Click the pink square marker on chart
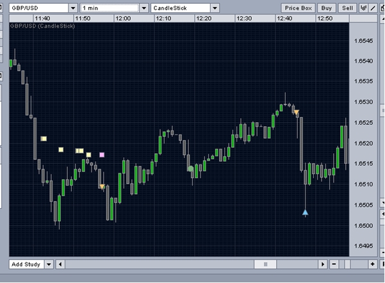385x283 pixels. point(102,155)
